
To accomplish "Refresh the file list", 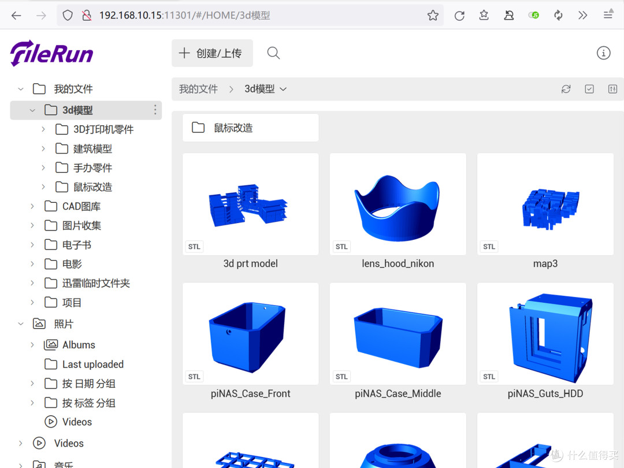I will tap(566, 89).
